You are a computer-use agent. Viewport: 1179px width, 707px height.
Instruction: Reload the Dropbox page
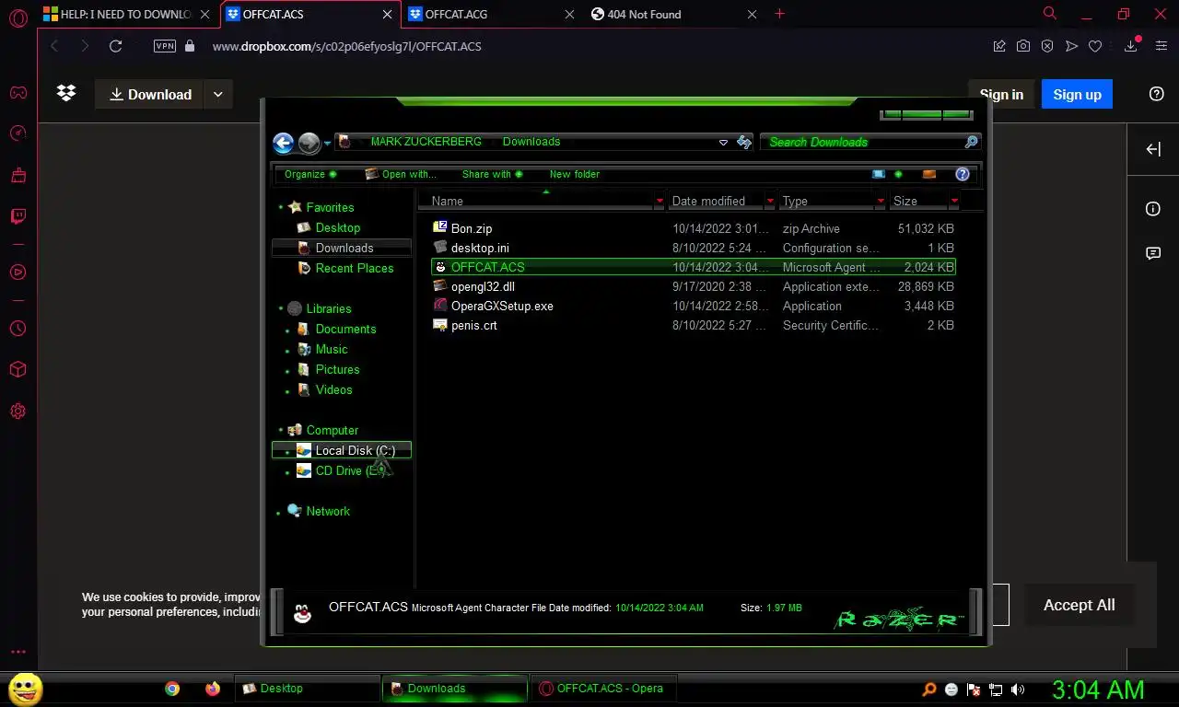pos(115,46)
